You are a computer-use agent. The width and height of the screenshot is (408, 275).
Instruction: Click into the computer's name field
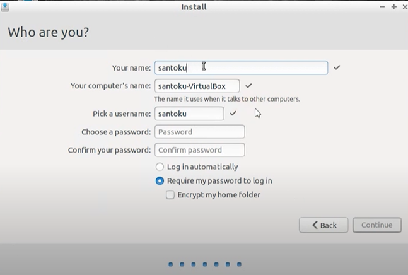[x=197, y=86]
